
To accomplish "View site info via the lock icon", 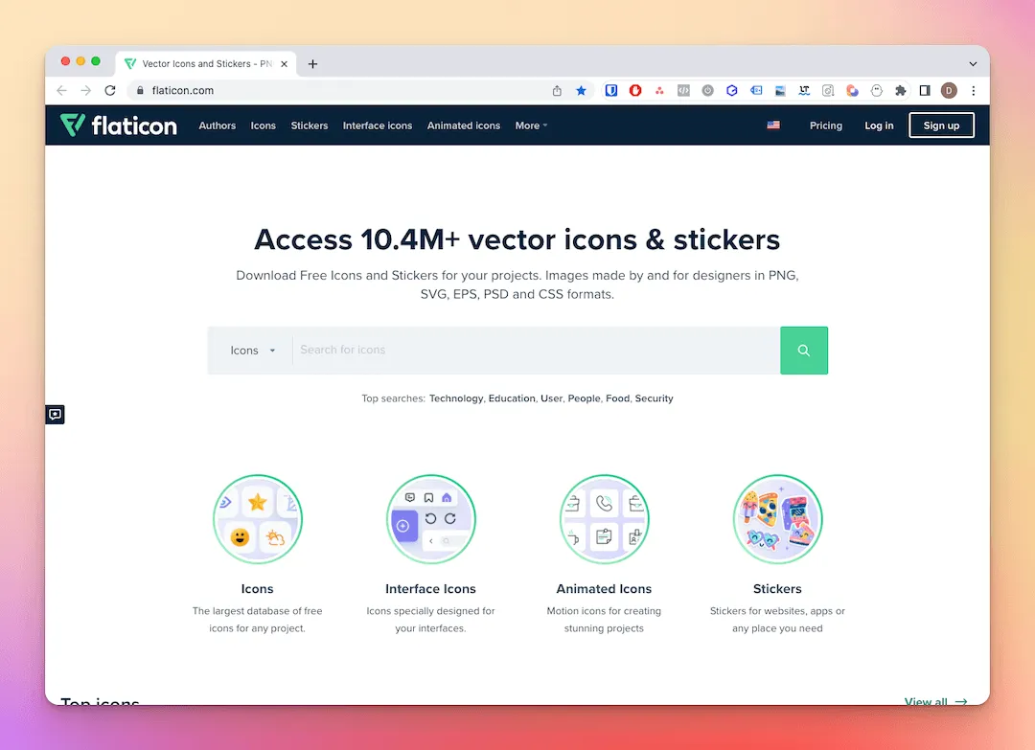I will point(140,90).
